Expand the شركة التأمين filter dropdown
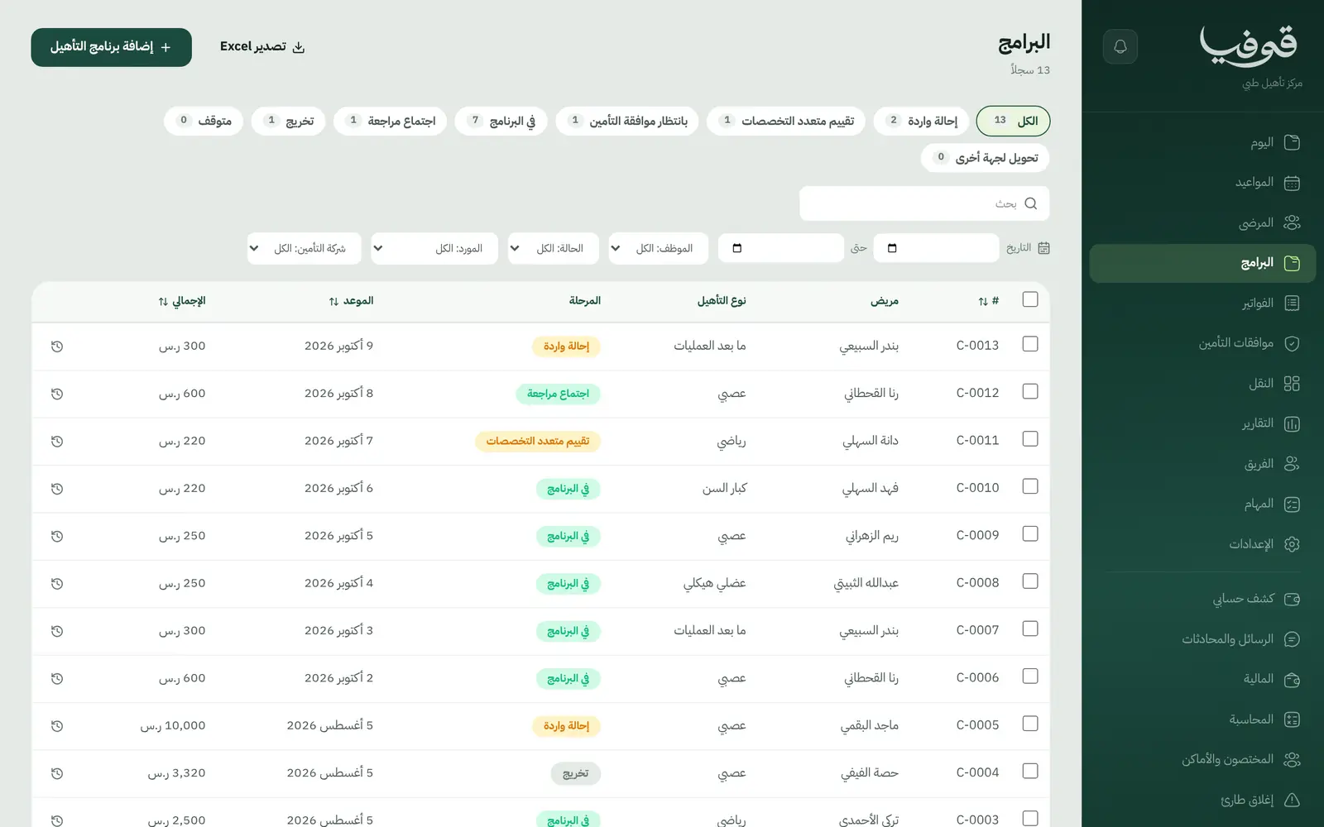 click(x=305, y=248)
